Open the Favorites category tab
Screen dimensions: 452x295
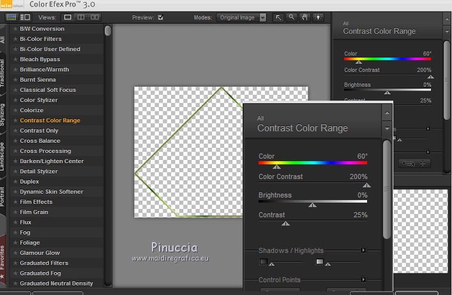click(3, 261)
